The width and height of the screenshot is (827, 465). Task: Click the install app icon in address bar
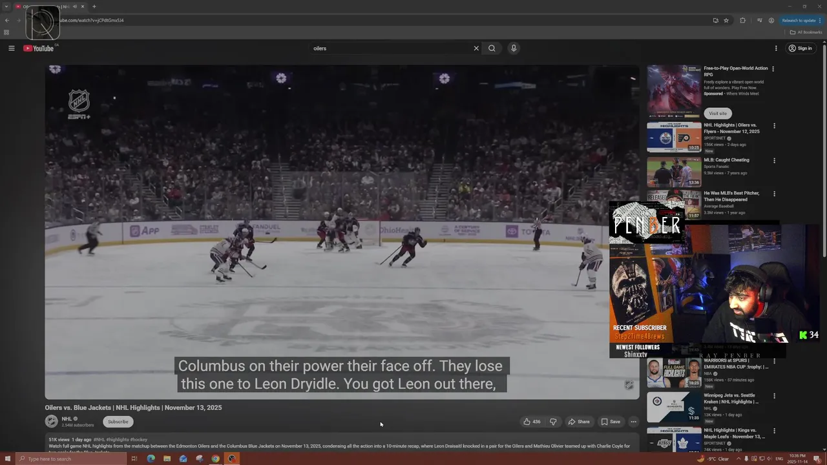tap(715, 20)
